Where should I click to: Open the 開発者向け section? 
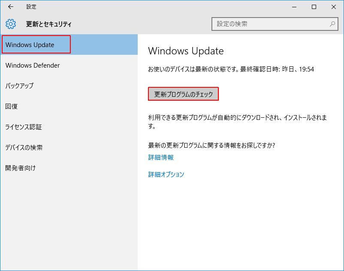point(69,168)
